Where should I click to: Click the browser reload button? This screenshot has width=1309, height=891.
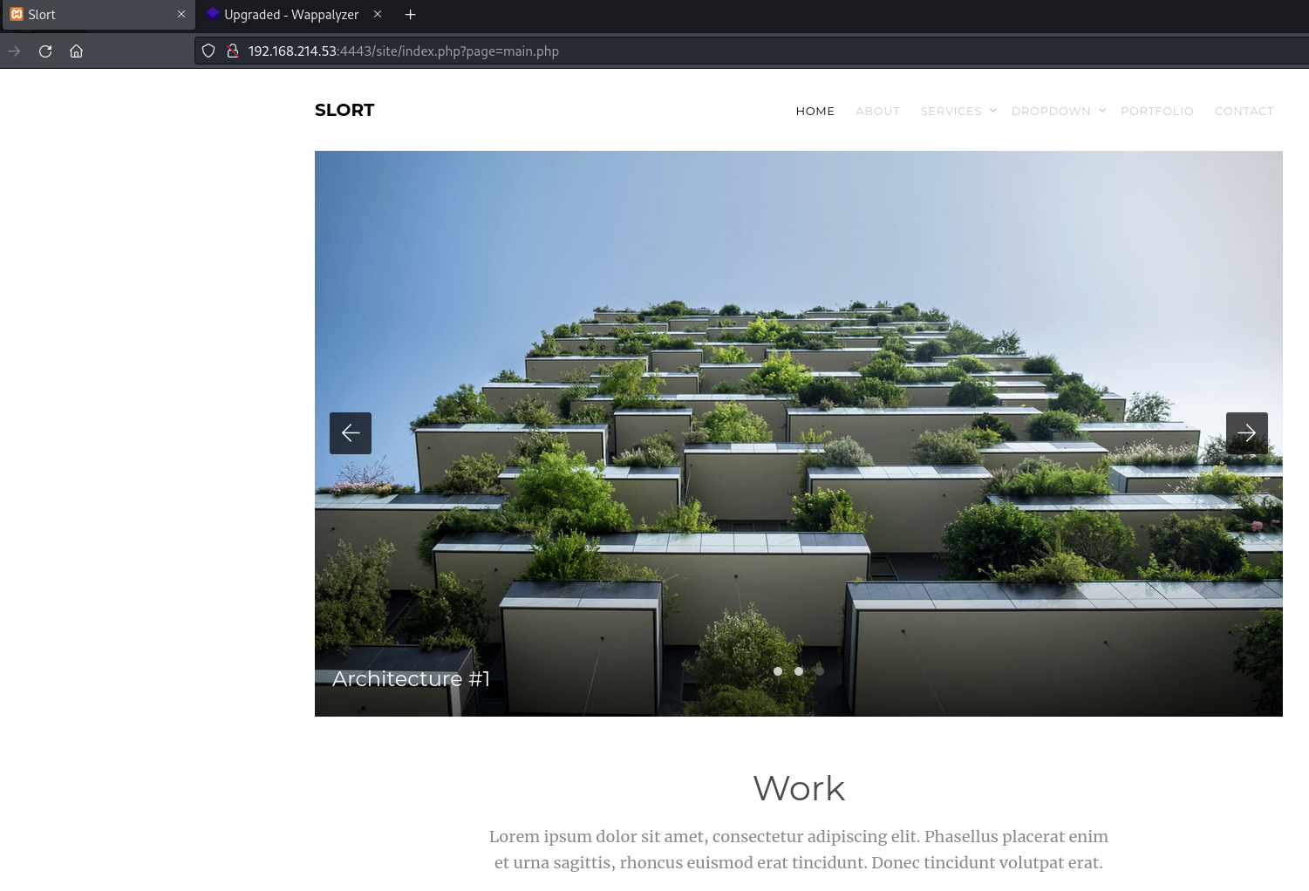(45, 51)
